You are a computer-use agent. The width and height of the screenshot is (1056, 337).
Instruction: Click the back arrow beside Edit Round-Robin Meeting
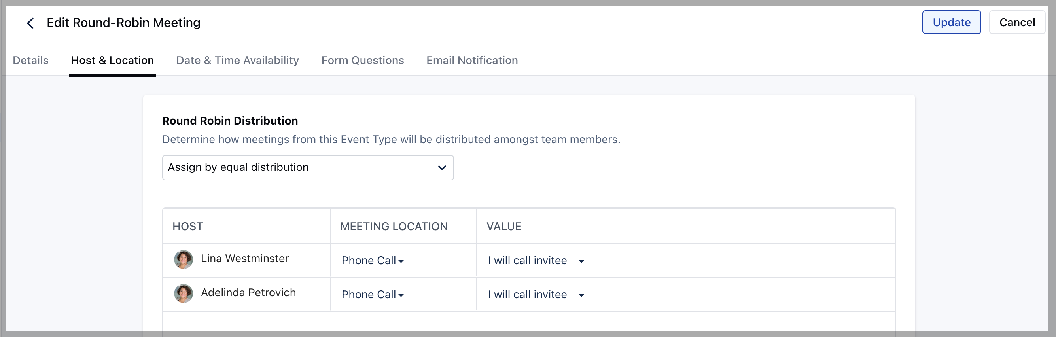(30, 23)
